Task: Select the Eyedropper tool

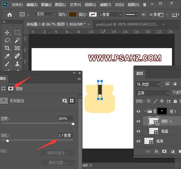Action: tap(7, 56)
